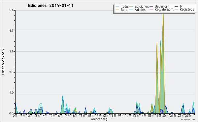
Task: Select the Bots legend label
Action: click(124, 10)
